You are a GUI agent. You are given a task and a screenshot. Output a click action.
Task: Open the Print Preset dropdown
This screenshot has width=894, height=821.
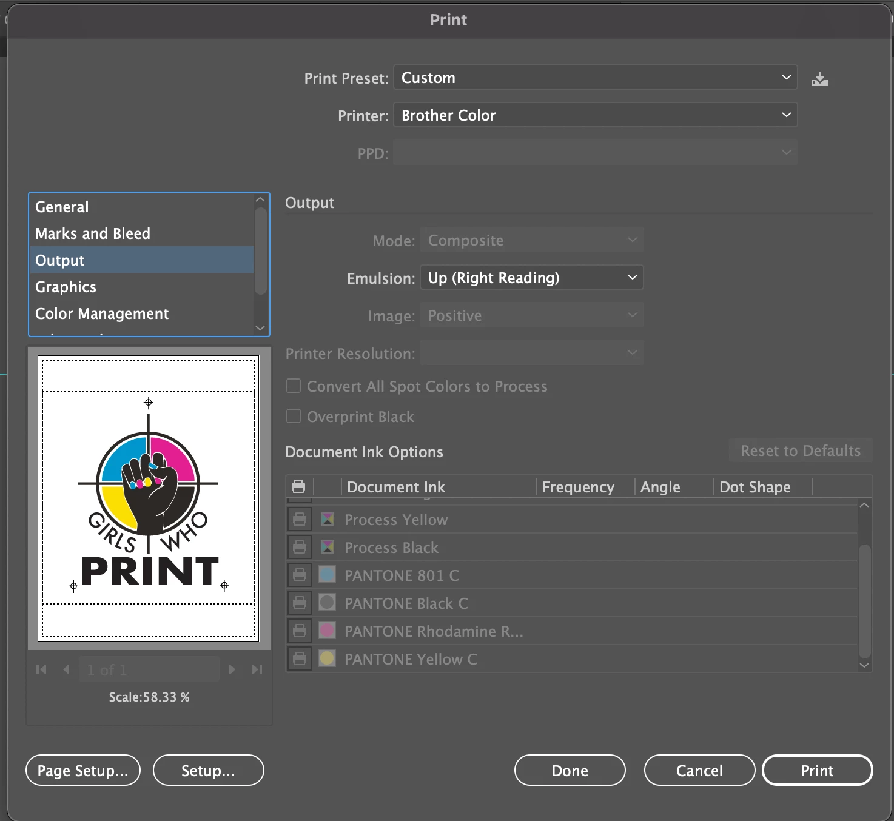595,78
